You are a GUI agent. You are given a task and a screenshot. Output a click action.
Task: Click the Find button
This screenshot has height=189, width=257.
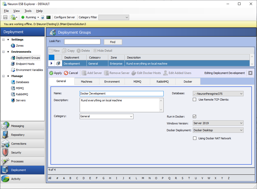[113, 42]
